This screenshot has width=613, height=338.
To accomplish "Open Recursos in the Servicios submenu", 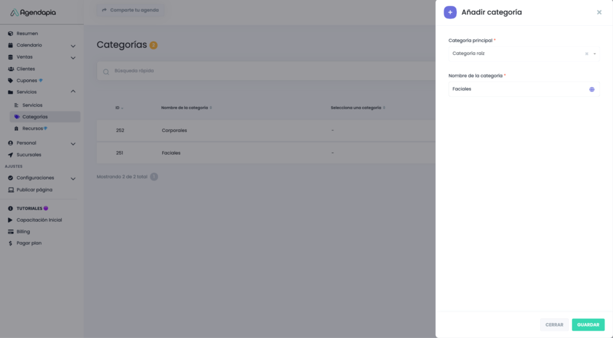I will [x=33, y=128].
